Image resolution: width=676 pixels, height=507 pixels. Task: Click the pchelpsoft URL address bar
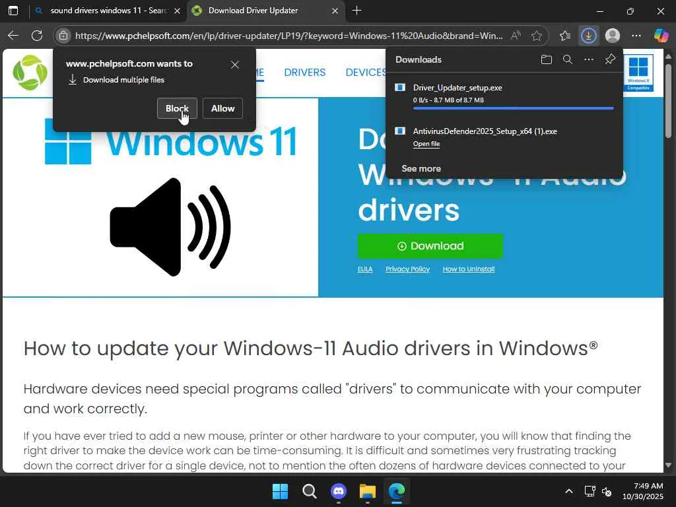coord(289,36)
